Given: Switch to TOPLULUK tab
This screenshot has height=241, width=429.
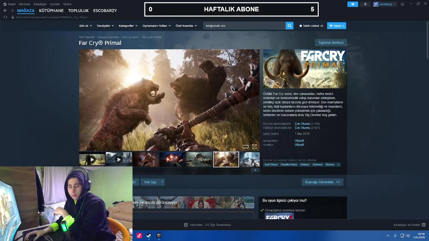Looking at the screenshot, I should (x=78, y=10).
